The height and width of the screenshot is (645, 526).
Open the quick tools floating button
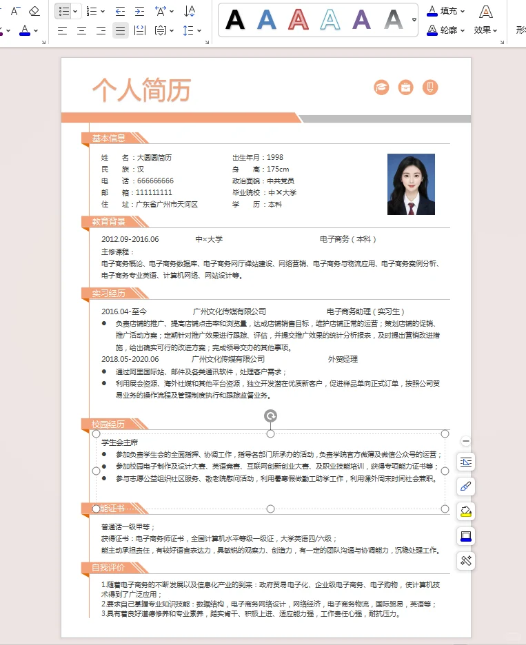tap(466, 561)
